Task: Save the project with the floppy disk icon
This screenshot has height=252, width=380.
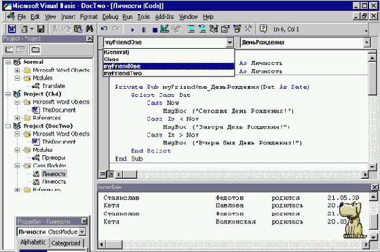Action: coord(41,29)
